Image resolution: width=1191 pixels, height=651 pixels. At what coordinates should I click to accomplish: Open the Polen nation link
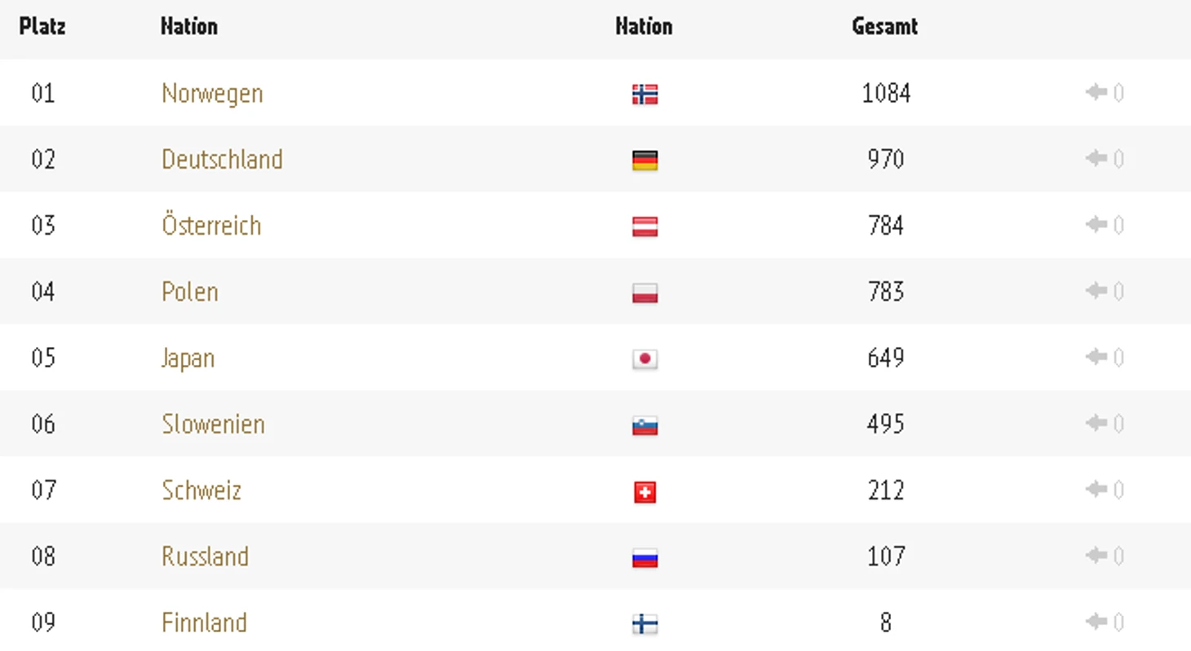[190, 292]
